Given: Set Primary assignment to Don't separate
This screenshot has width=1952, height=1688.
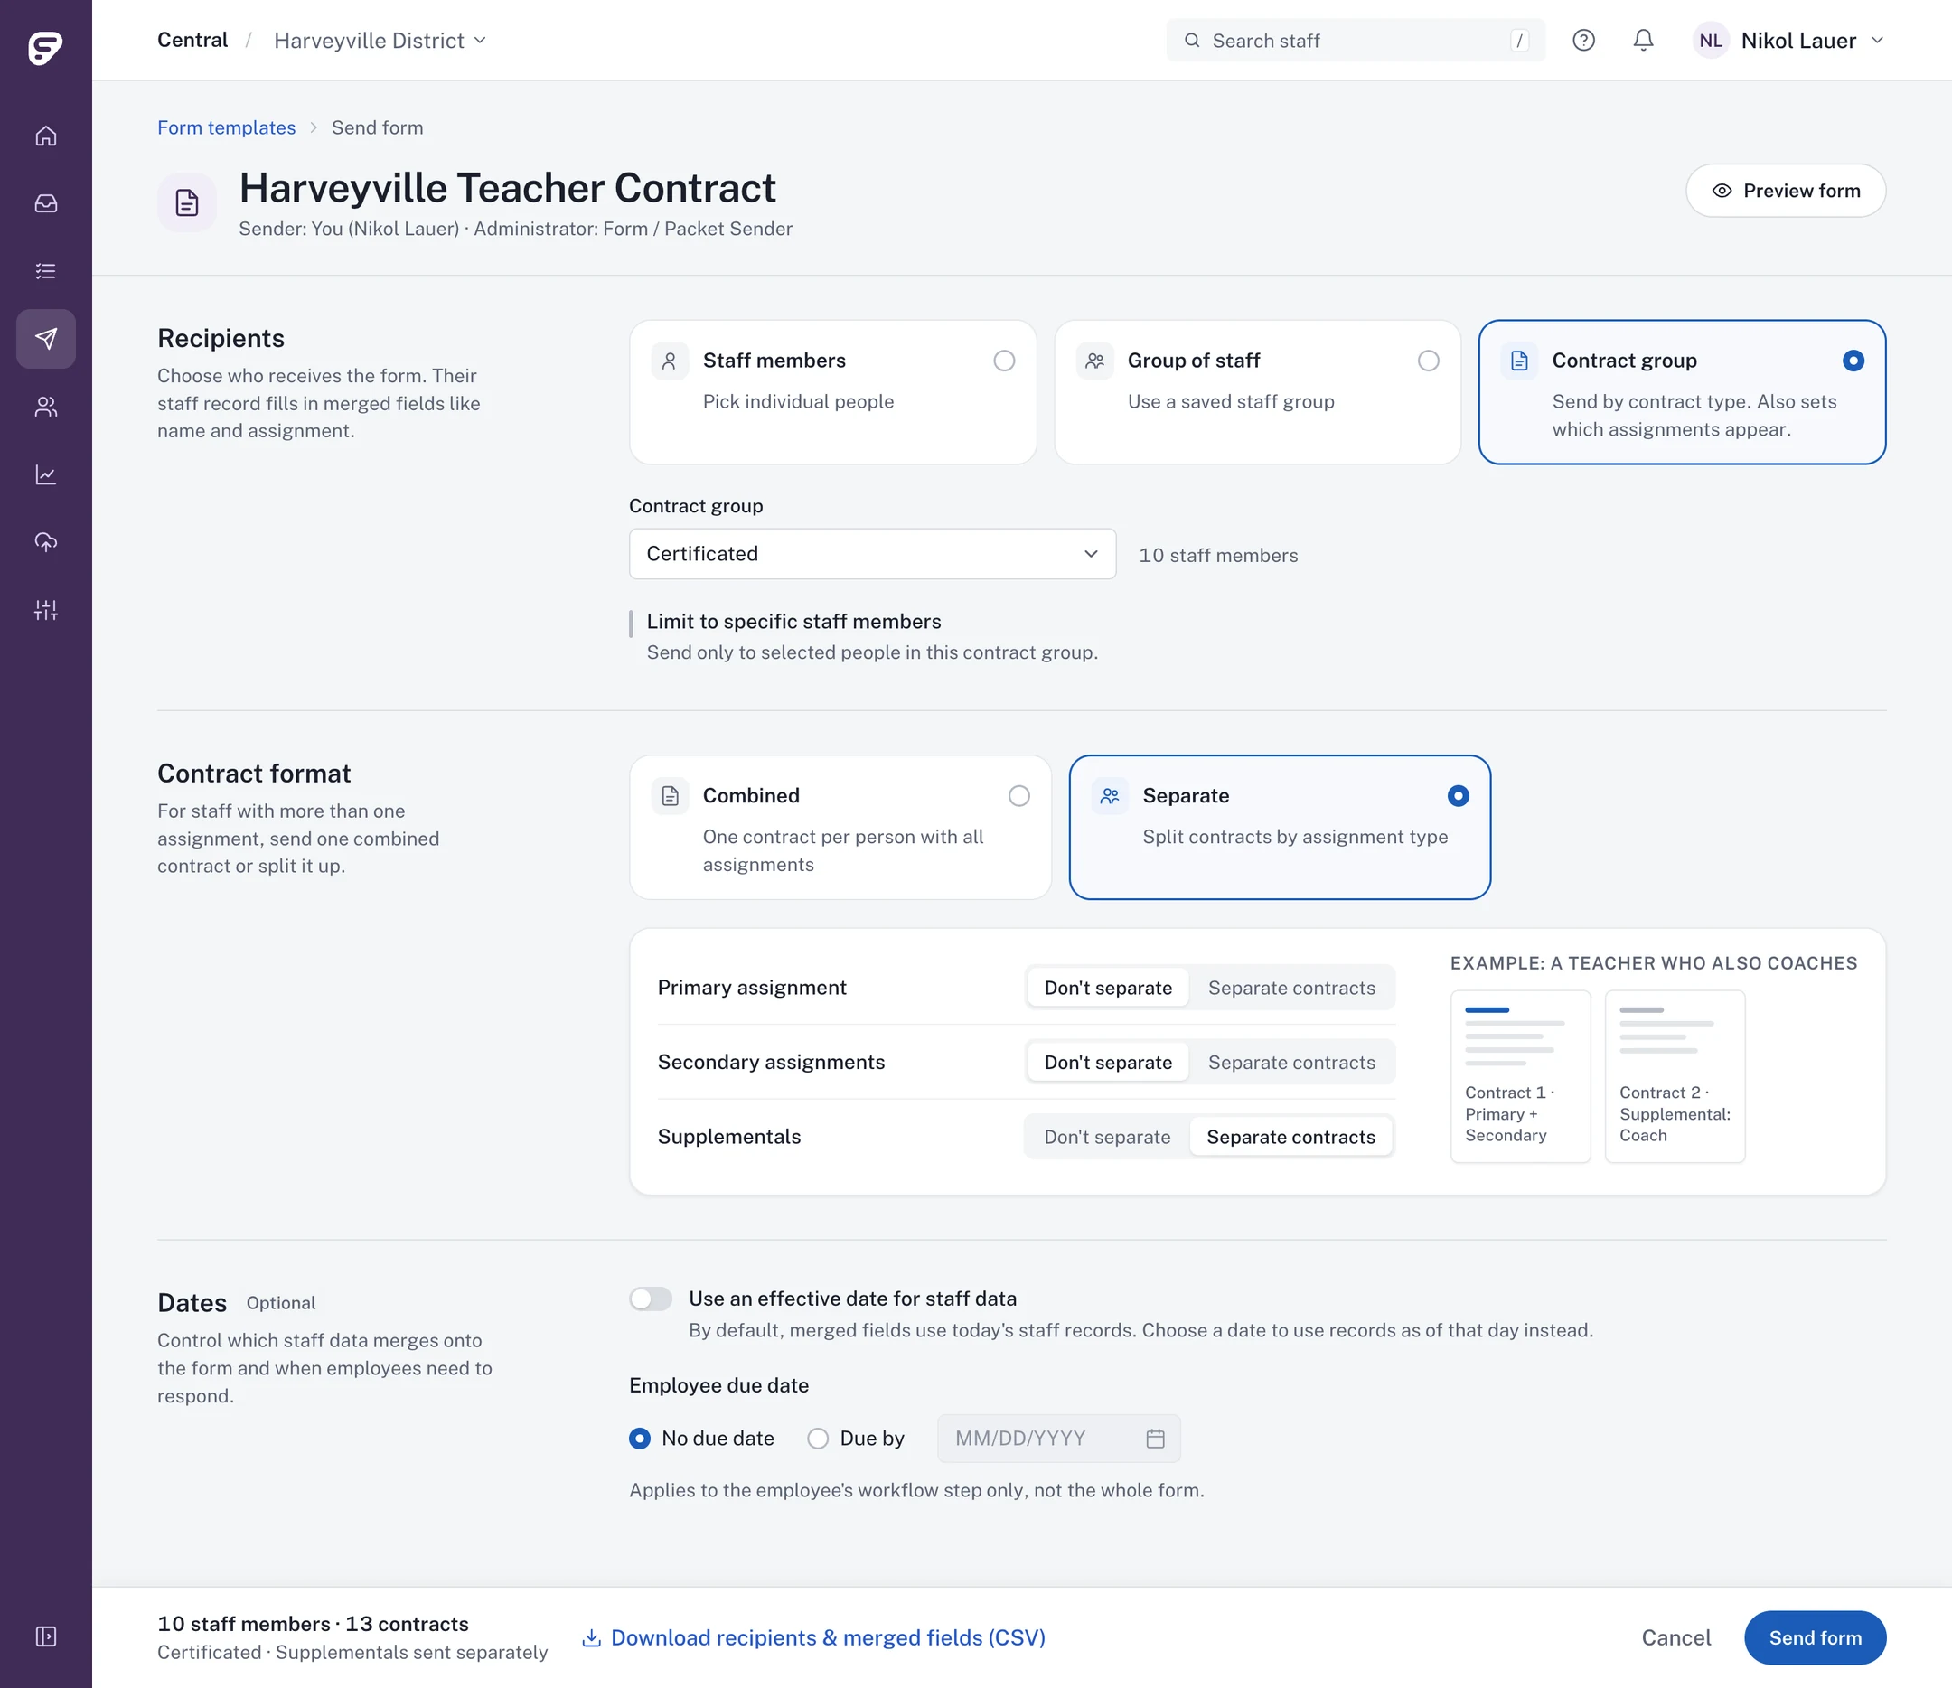Looking at the screenshot, I should tap(1108, 988).
